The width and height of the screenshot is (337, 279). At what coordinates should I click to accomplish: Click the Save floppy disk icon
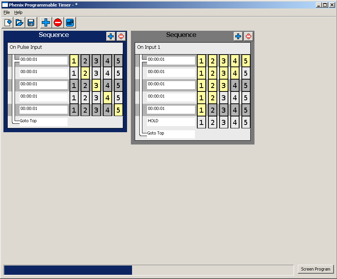coord(31,23)
